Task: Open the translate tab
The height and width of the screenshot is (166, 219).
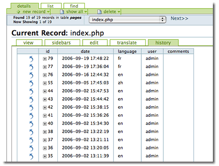Action: 127,43
